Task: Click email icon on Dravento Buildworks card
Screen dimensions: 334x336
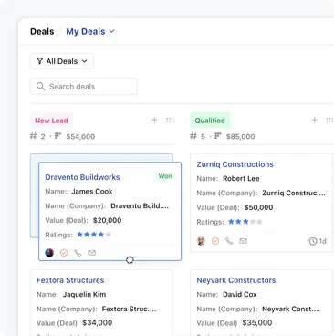Action: 92,253
